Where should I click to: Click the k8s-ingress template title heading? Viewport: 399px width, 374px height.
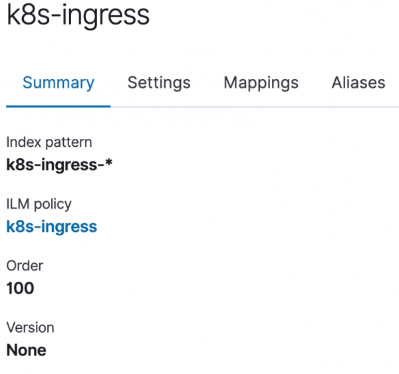coord(78,16)
